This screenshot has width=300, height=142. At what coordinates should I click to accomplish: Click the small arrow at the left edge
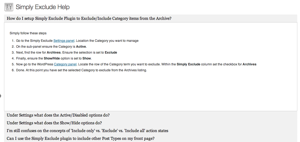click(x=1, y=95)
